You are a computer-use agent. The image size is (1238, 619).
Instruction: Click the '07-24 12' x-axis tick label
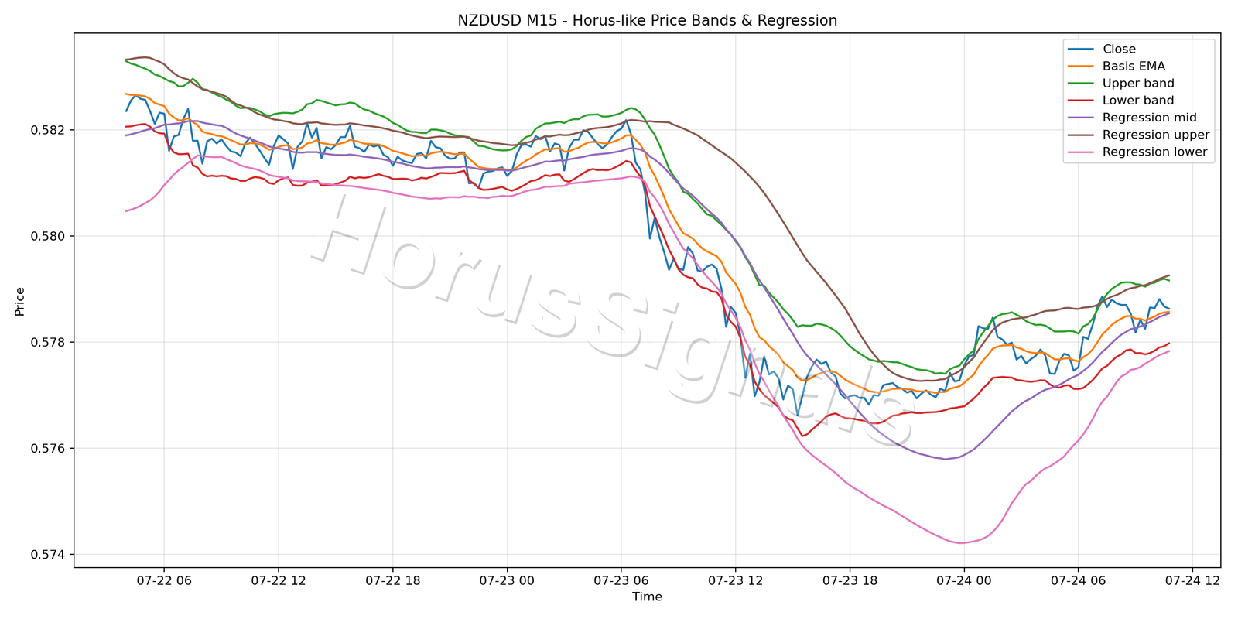[1192, 580]
